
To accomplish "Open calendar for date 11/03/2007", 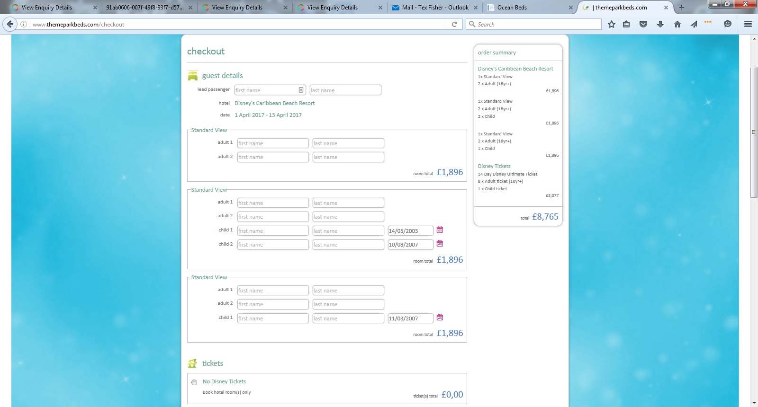I will coord(440,318).
